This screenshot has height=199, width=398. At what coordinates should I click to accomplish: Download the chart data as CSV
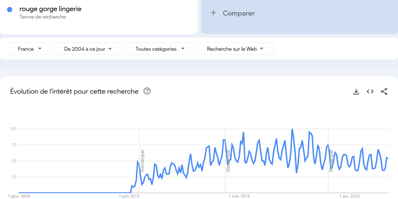[x=356, y=91]
